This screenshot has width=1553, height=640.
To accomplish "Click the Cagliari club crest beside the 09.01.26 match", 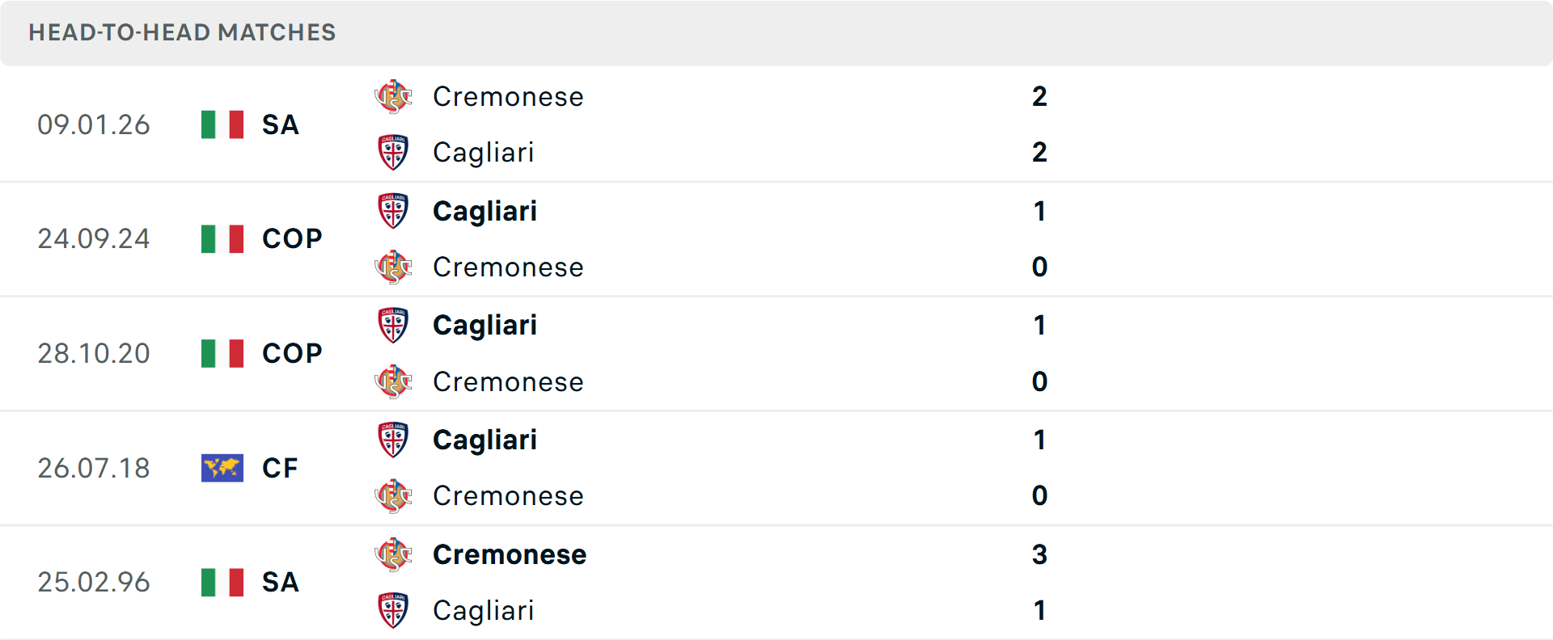I will click(394, 153).
